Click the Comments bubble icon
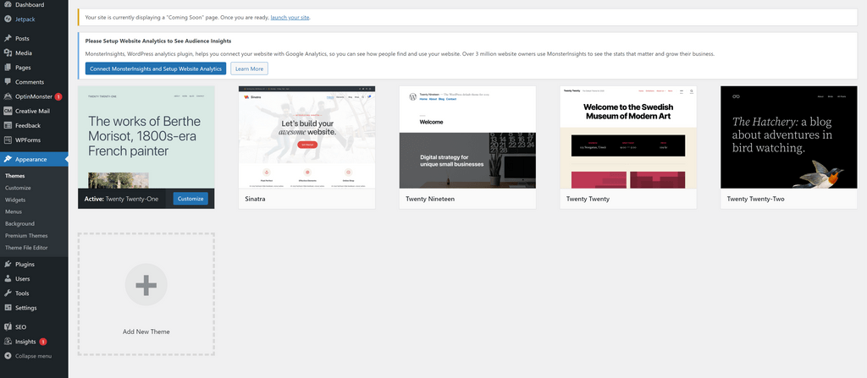Viewport: 867px width, 378px height. pyautogui.click(x=8, y=82)
